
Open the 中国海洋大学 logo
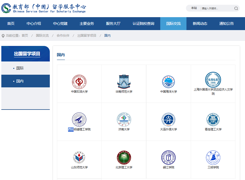[168, 82]
